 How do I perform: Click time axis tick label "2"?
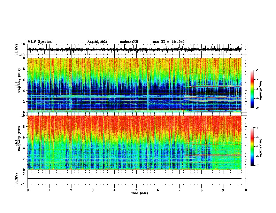[x=71, y=190]
